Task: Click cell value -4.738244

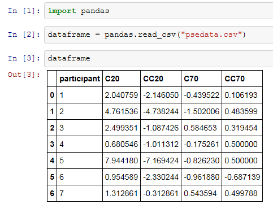Action: (161, 111)
